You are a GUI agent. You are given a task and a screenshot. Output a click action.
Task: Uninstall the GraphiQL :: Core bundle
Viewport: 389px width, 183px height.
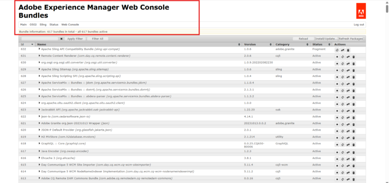coord(354,145)
